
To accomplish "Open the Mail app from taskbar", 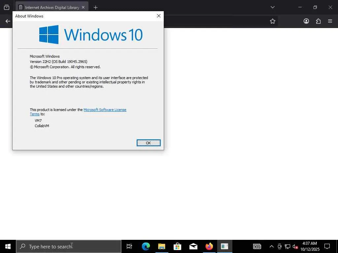I will coord(193,246).
